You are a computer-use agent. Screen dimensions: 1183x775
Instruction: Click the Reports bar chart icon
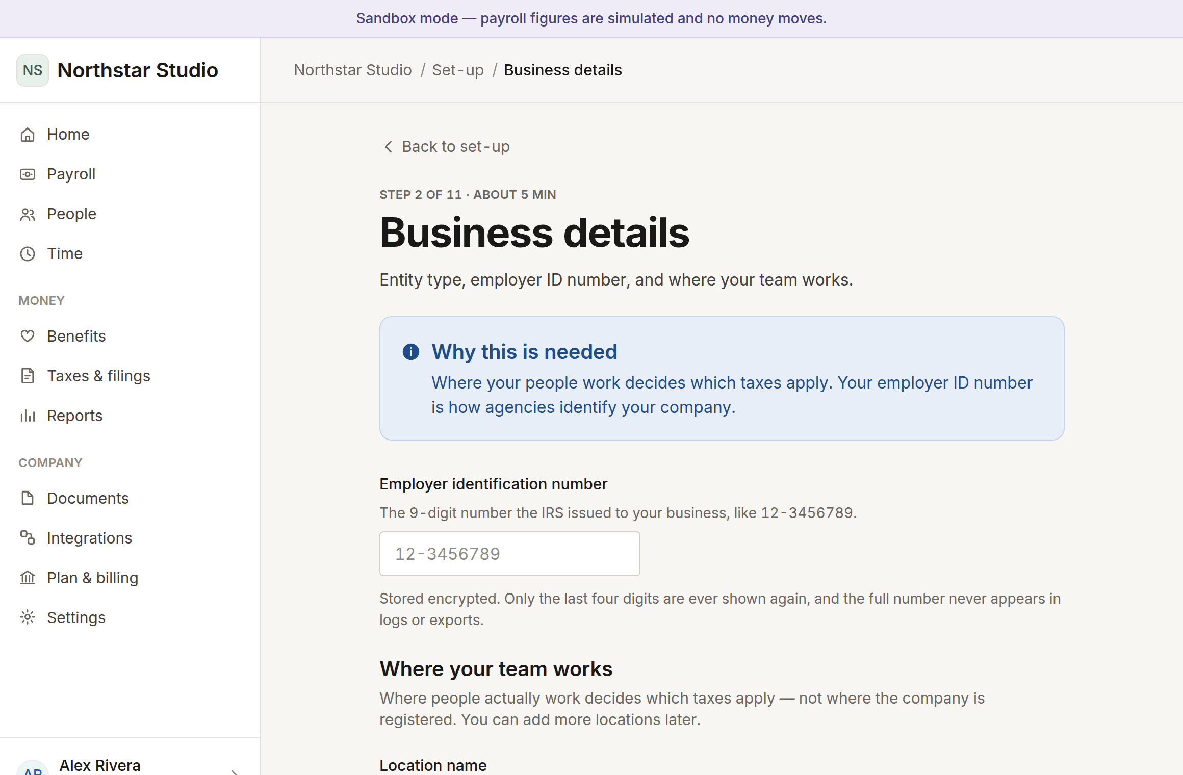(28, 416)
